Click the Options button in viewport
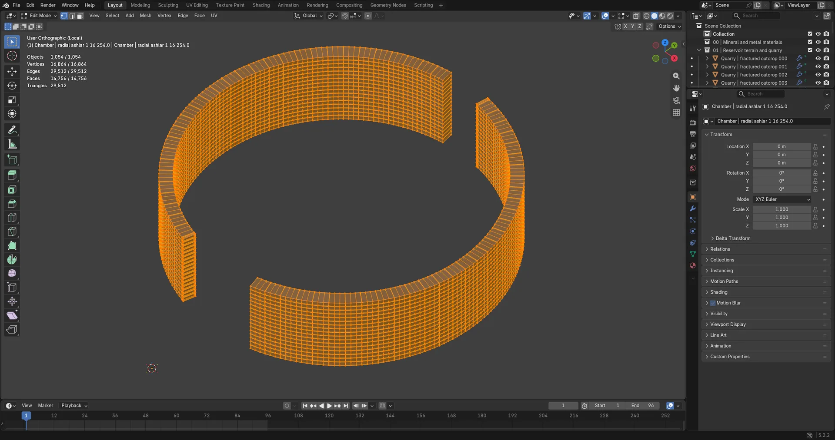This screenshot has width=835, height=440. coord(670,26)
